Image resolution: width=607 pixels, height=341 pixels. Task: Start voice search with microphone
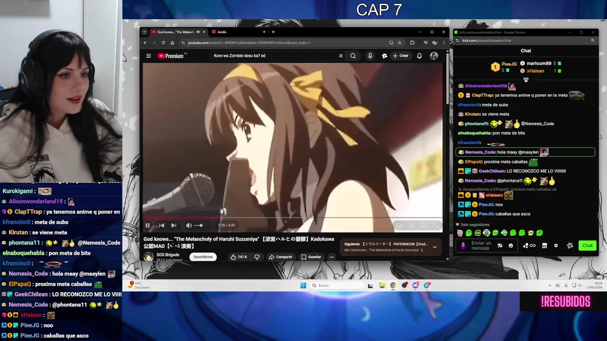pyautogui.click(x=370, y=56)
